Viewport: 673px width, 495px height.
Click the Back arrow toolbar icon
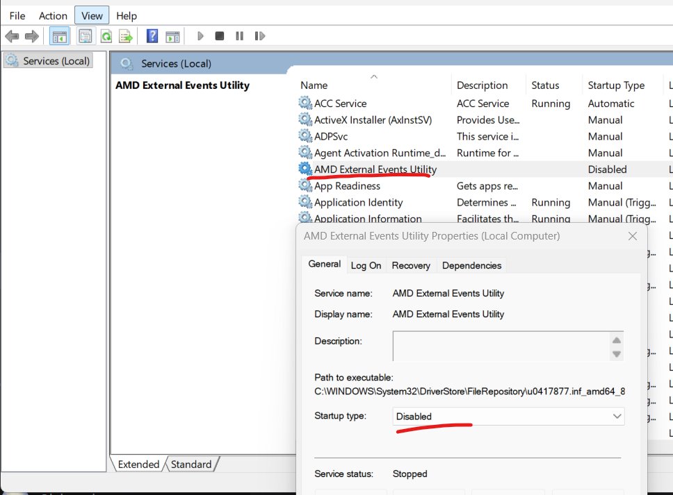[12, 36]
